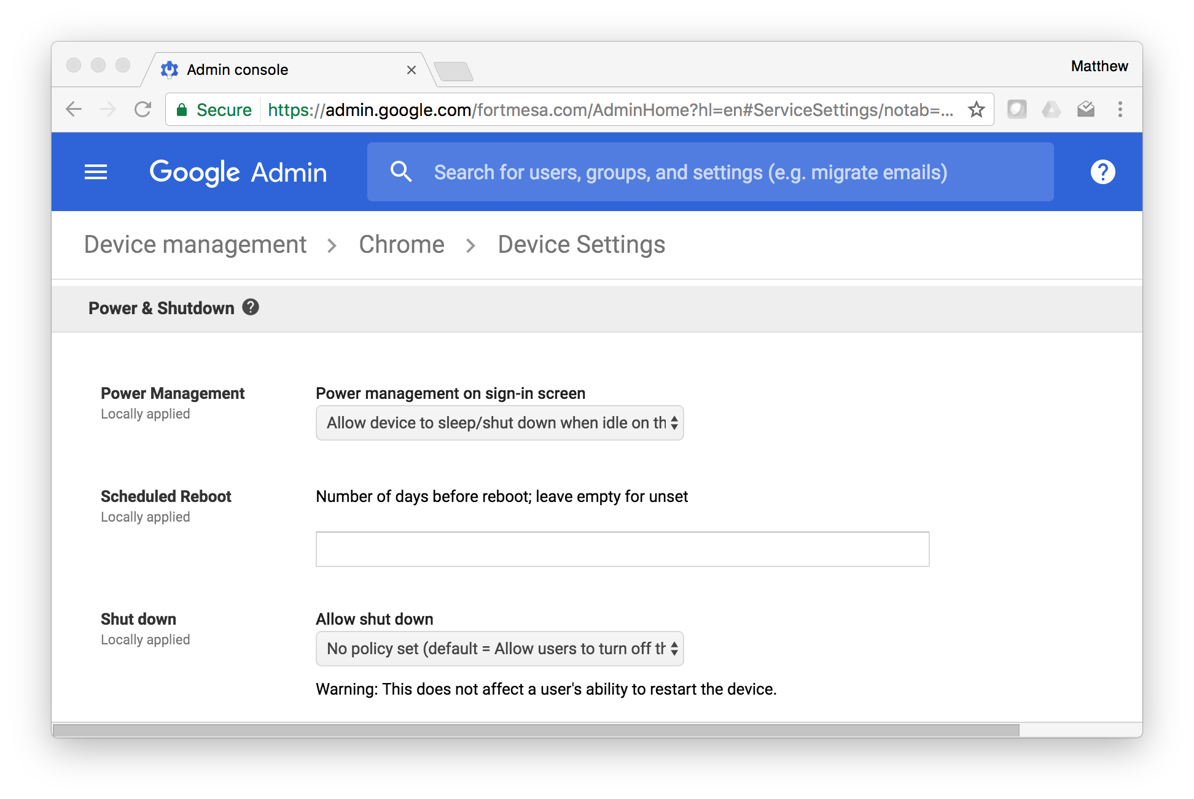Open Power & Shutdown help tooltip icon

tap(251, 307)
